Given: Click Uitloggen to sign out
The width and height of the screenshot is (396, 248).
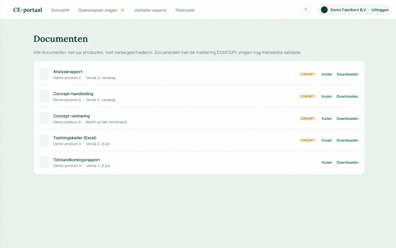Looking at the screenshot, I should [380, 10].
